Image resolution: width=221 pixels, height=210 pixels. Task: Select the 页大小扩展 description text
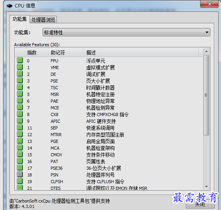point(98,81)
